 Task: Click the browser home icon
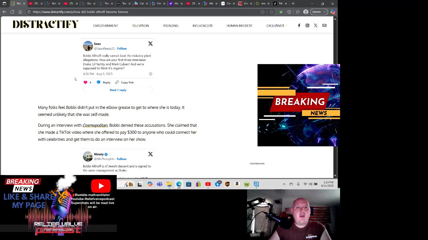(x=20, y=12)
